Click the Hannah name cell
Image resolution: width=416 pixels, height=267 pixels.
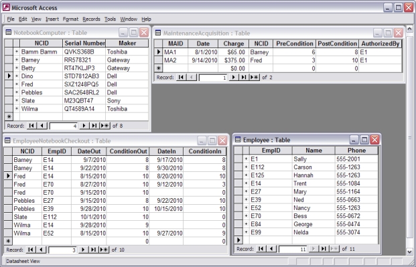[314, 175]
